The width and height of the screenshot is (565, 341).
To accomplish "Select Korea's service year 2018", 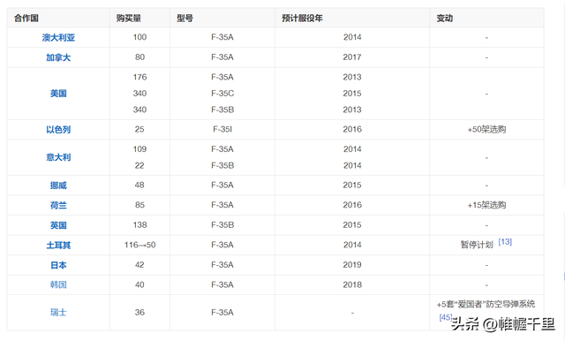I will pyautogui.click(x=352, y=284).
